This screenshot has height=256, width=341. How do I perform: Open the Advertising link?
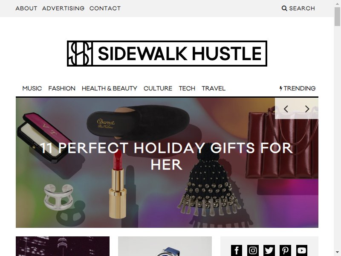pos(63,8)
